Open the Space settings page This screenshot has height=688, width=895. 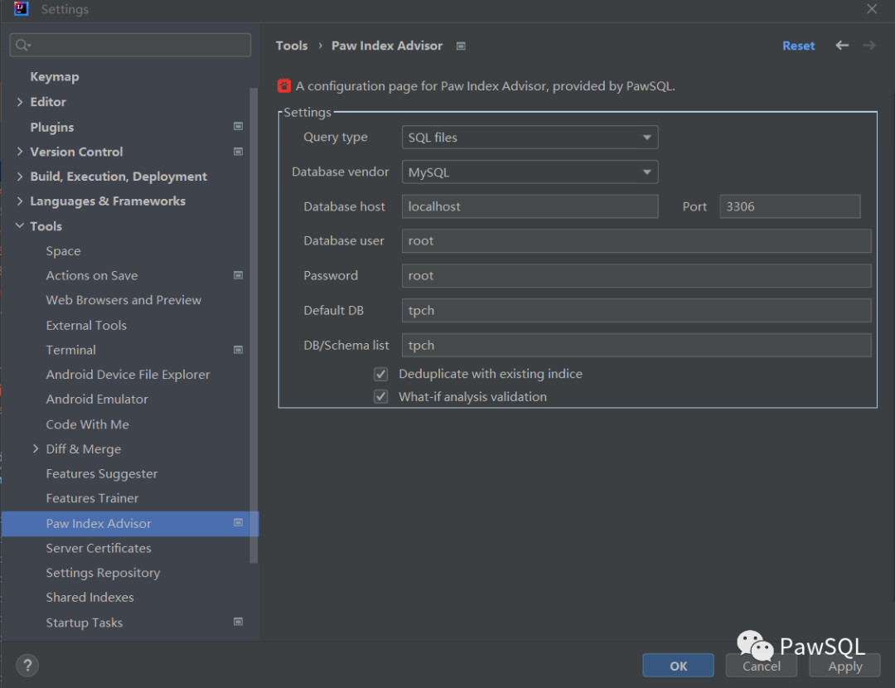point(63,251)
